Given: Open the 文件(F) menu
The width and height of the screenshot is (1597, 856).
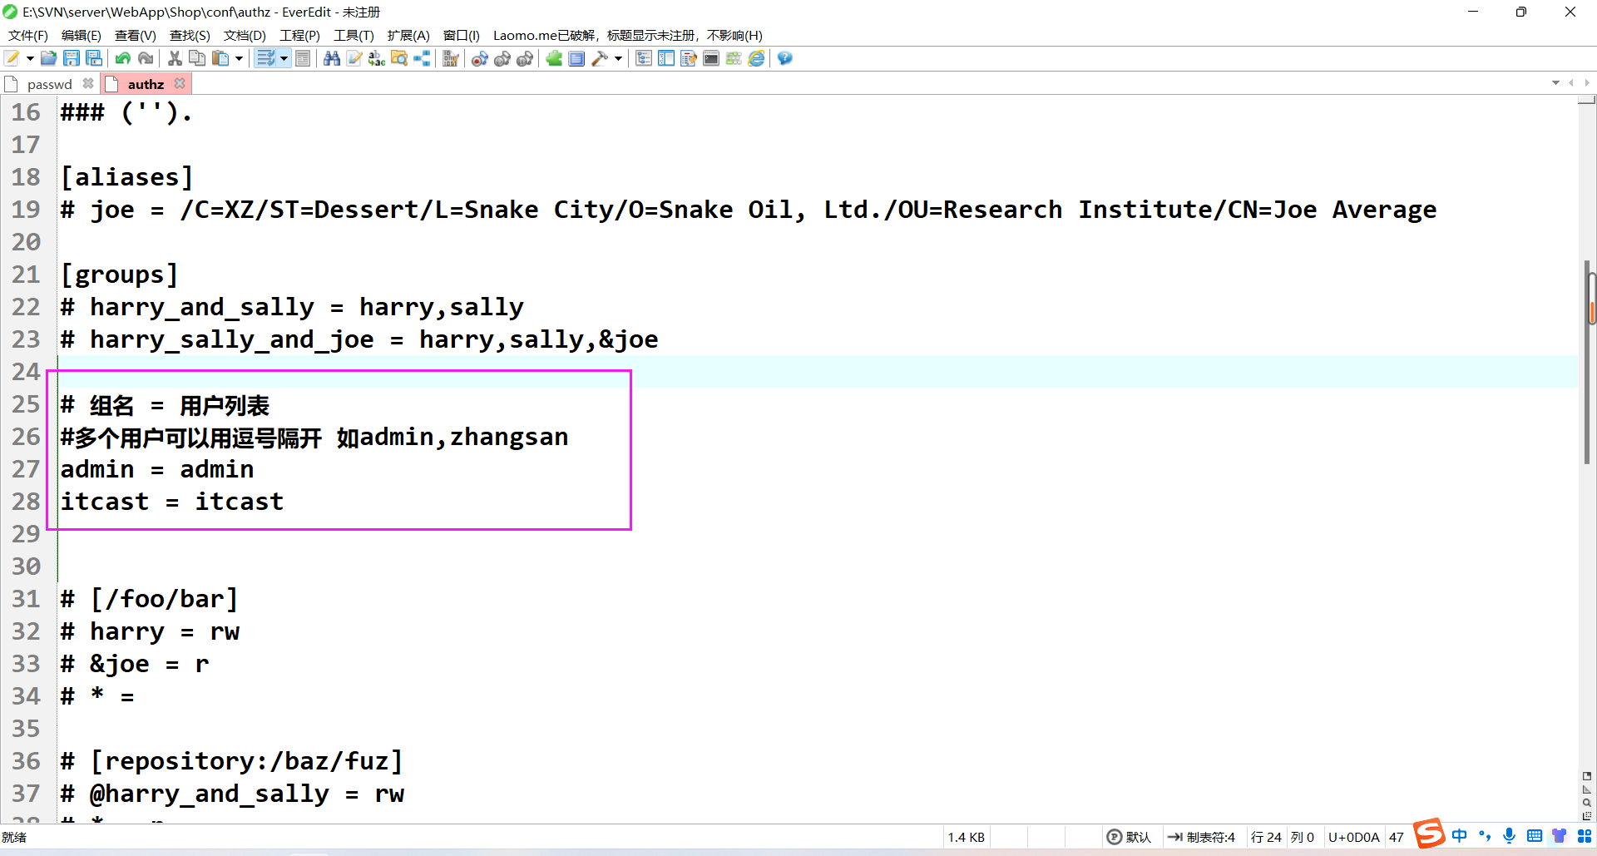Looking at the screenshot, I should [28, 35].
